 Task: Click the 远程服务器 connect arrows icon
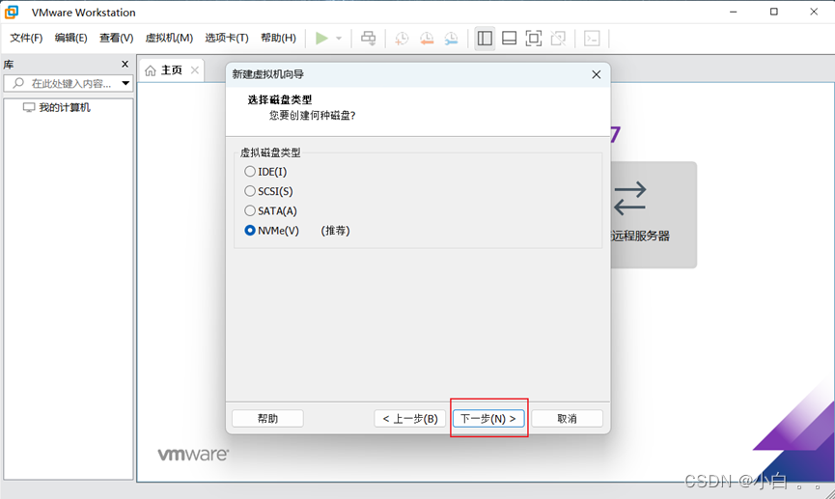pos(629,199)
